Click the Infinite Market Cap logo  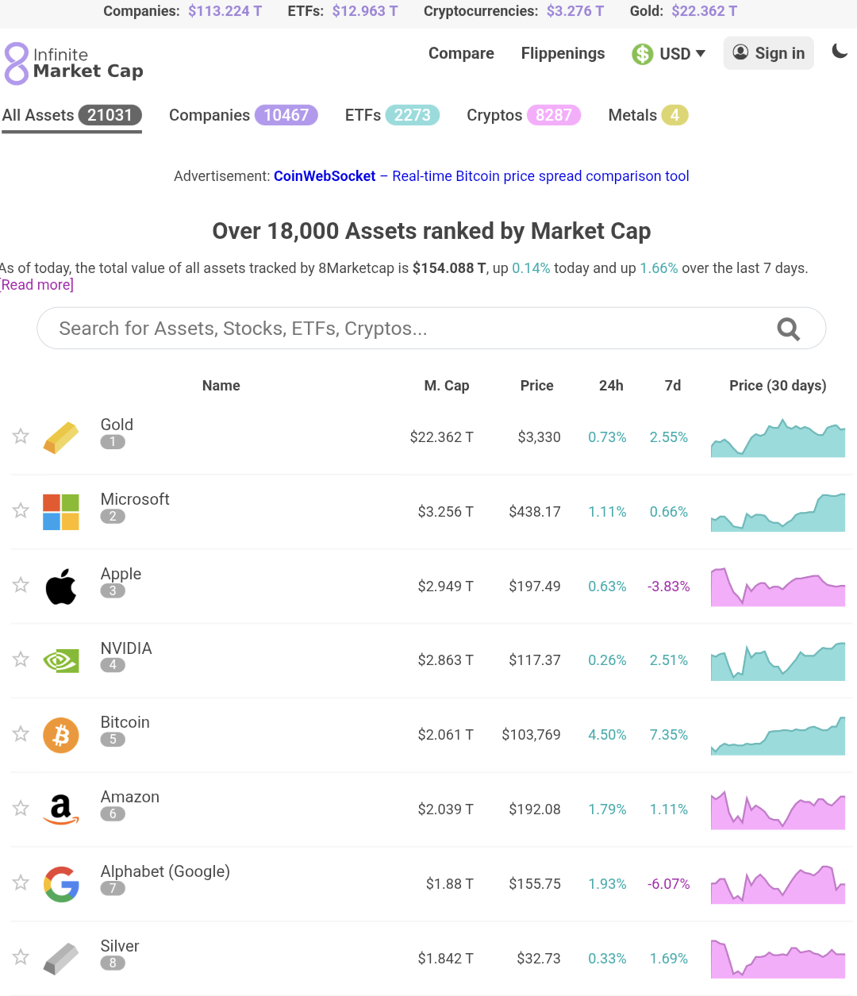[74, 63]
